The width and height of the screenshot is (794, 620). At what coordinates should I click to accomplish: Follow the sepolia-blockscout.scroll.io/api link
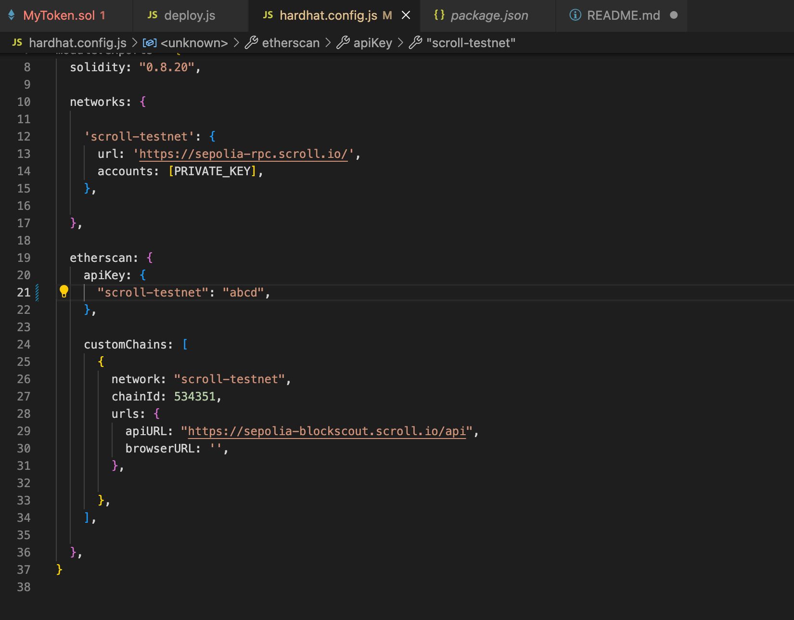[x=327, y=431]
